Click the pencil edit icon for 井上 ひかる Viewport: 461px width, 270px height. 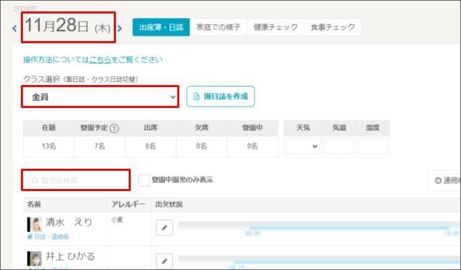tap(164, 260)
